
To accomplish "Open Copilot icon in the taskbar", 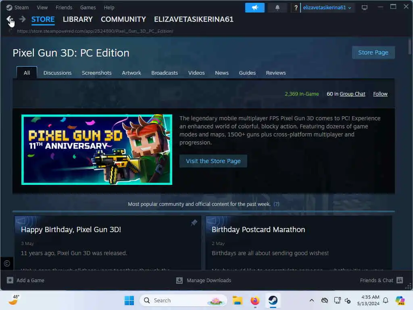I will coord(400,300).
